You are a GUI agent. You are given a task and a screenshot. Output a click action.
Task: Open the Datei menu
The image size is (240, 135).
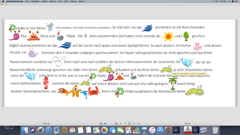click(27, 1)
